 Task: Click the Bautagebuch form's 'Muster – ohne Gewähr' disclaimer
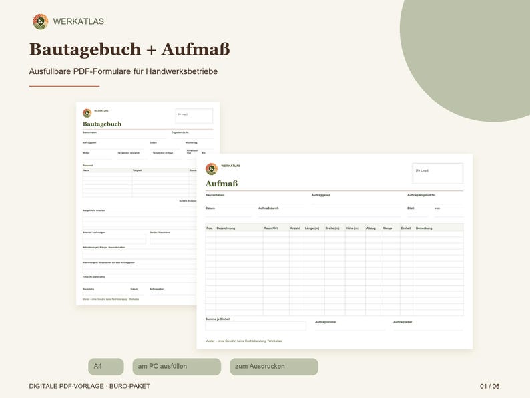[111, 299]
